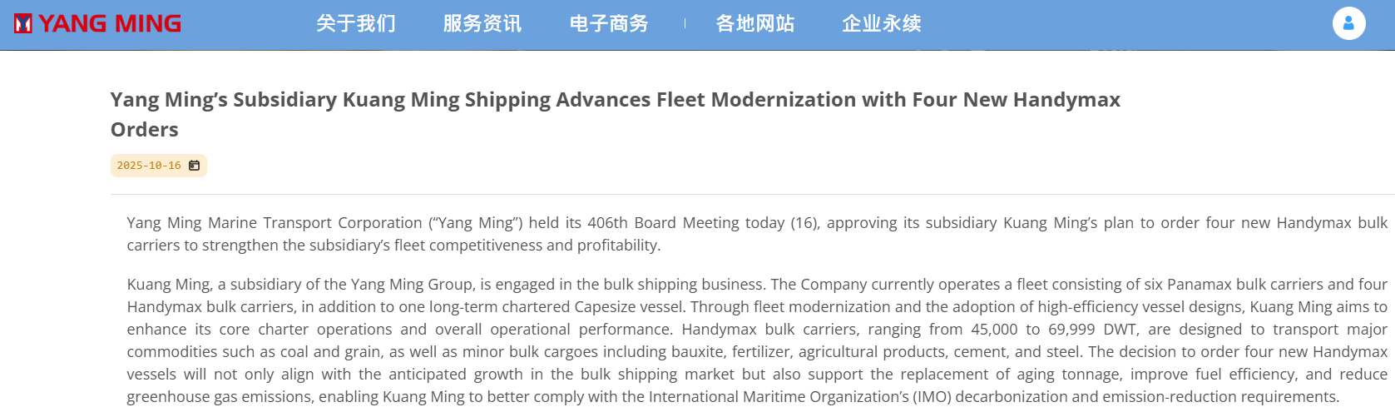Screen dimensions: 1395x412
Task: Click the horizontal divider below the date
Action: (749, 195)
